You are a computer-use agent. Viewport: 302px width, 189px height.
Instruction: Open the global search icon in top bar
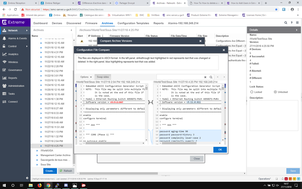pyautogui.click(x=286, y=23)
